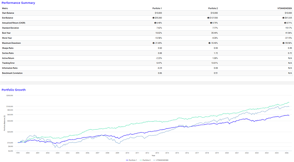Open info icon for Portfolio 2 CAGR
Viewport: 294px width, 162px height.
pos(211,23)
